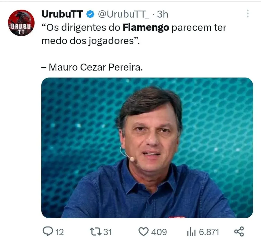Screen dimensions: 261x244
Task: Like the tweet with the heart icon
Action: point(143,232)
